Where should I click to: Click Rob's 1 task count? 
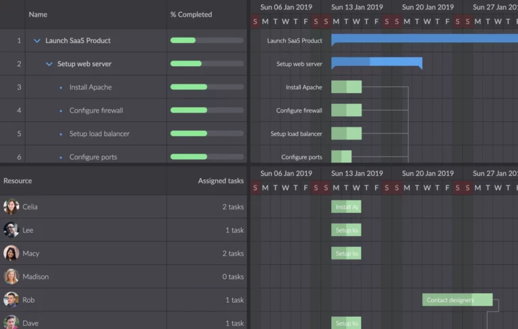[235, 300]
